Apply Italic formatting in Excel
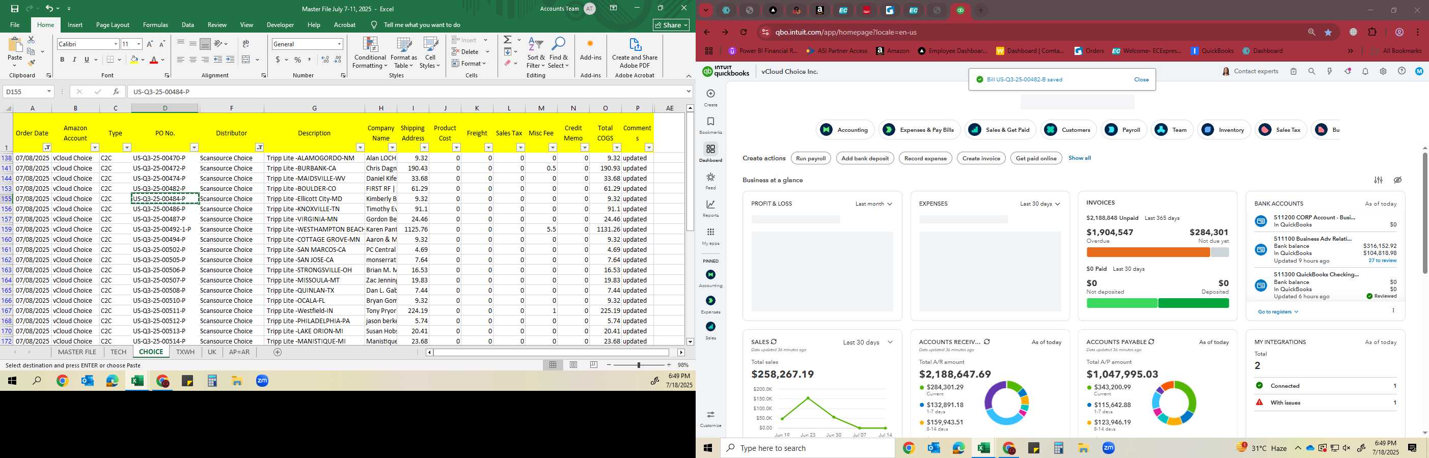The height and width of the screenshot is (458, 1429). [x=74, y=60]
